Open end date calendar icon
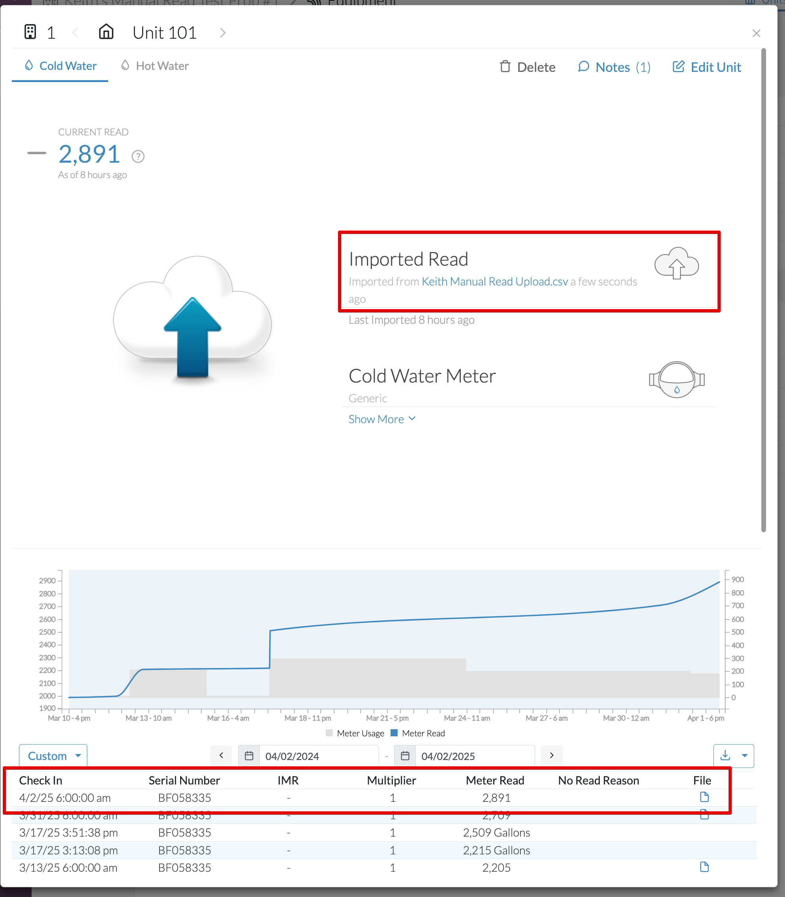 click(405, 756)
